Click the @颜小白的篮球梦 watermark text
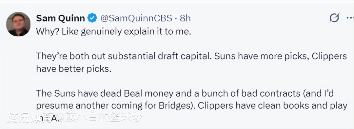The image size is (354, 129). tap(99, 118)
